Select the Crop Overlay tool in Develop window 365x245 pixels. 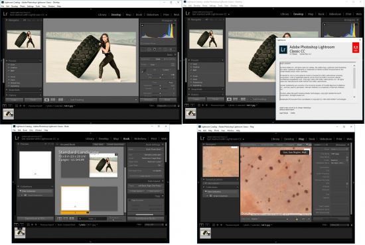pos(144,49)
